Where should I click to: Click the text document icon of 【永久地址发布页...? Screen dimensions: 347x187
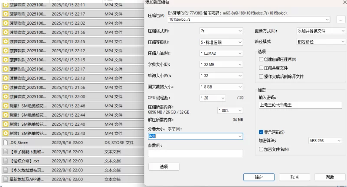pyautogui.click(x=6, y=170)
